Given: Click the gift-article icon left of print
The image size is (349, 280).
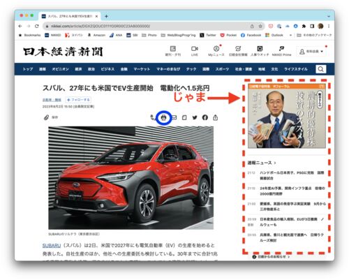Looking at the screenshot, I should click(x=152, y=117).
